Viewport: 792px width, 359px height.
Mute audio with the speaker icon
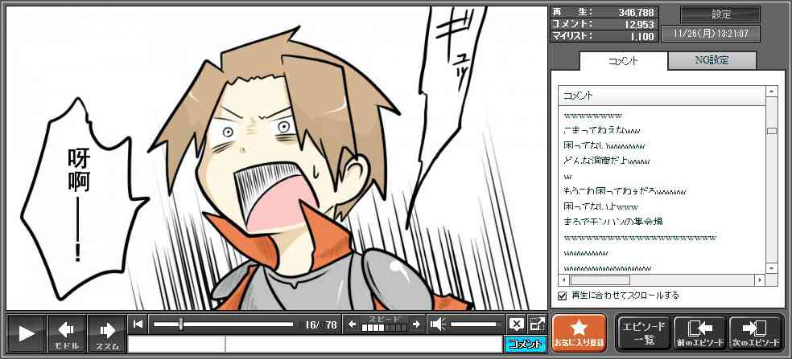point(439,324)
